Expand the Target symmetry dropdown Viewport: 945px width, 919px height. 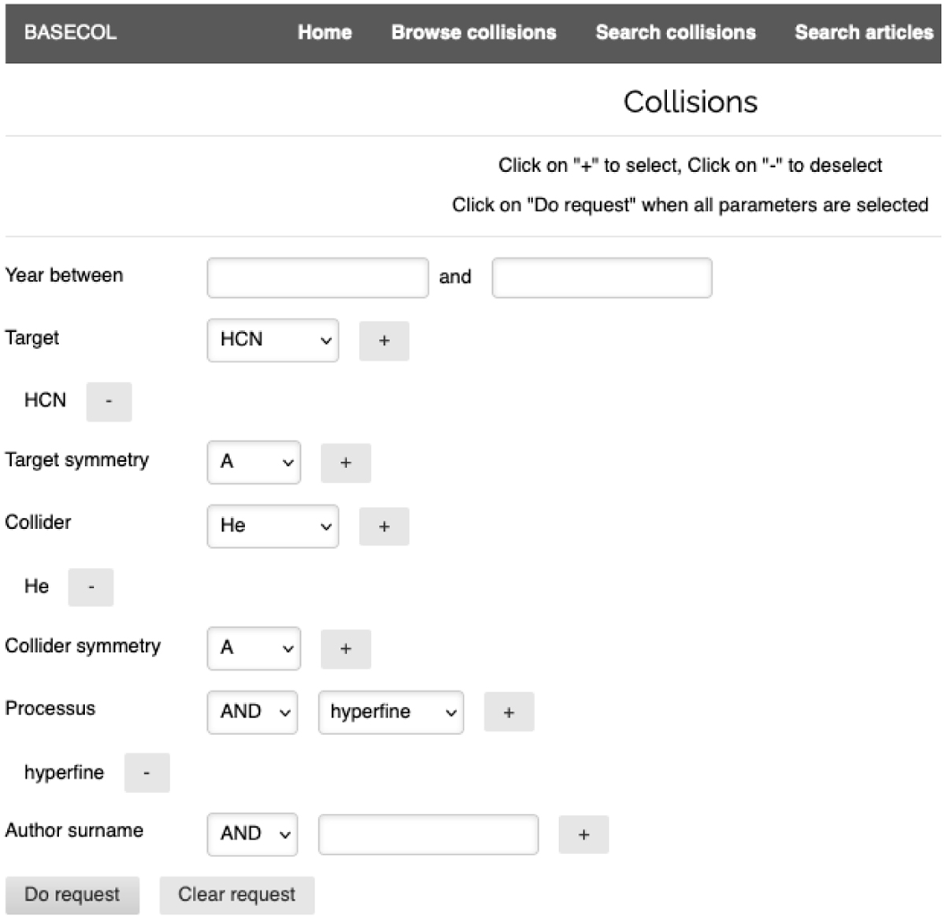pos(254,463)
